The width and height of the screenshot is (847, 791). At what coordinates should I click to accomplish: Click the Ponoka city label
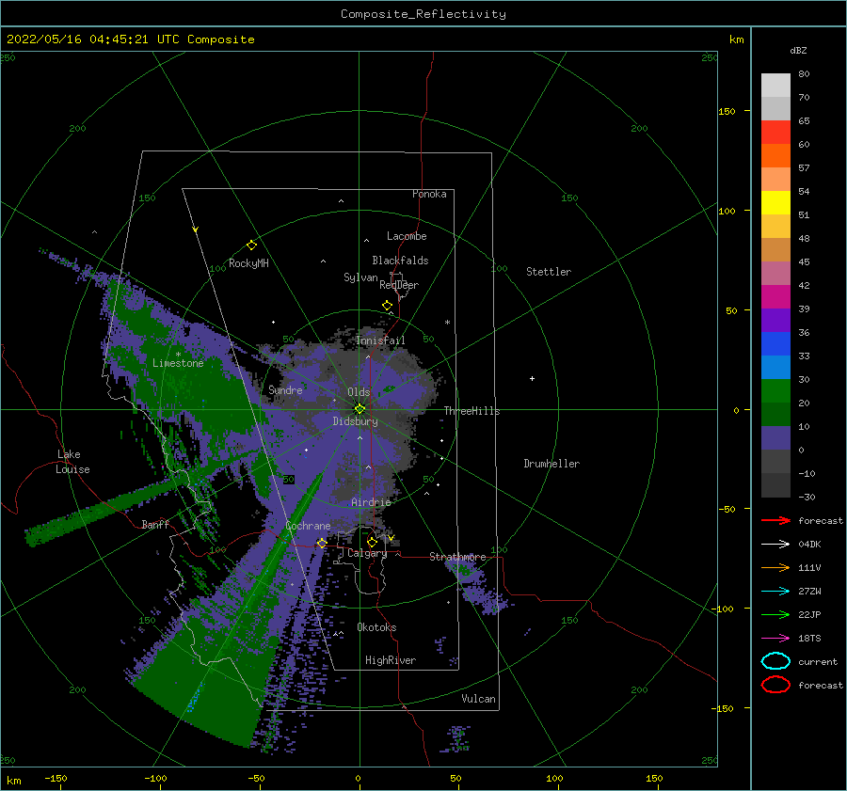429,194
